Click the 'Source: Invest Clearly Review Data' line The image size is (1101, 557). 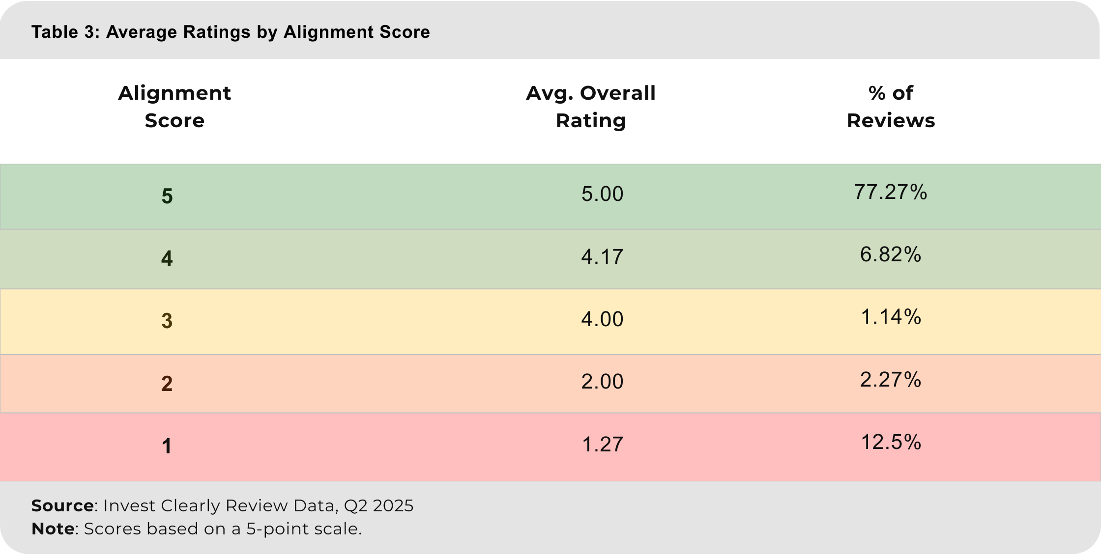pyautogui.click(x=222, y=505)
